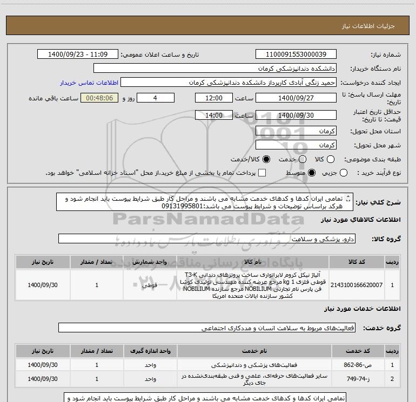This screenshot has width=416, height=402.
Task: Click the remaining time countdown 00:48:06
Action: click(99, 98)
